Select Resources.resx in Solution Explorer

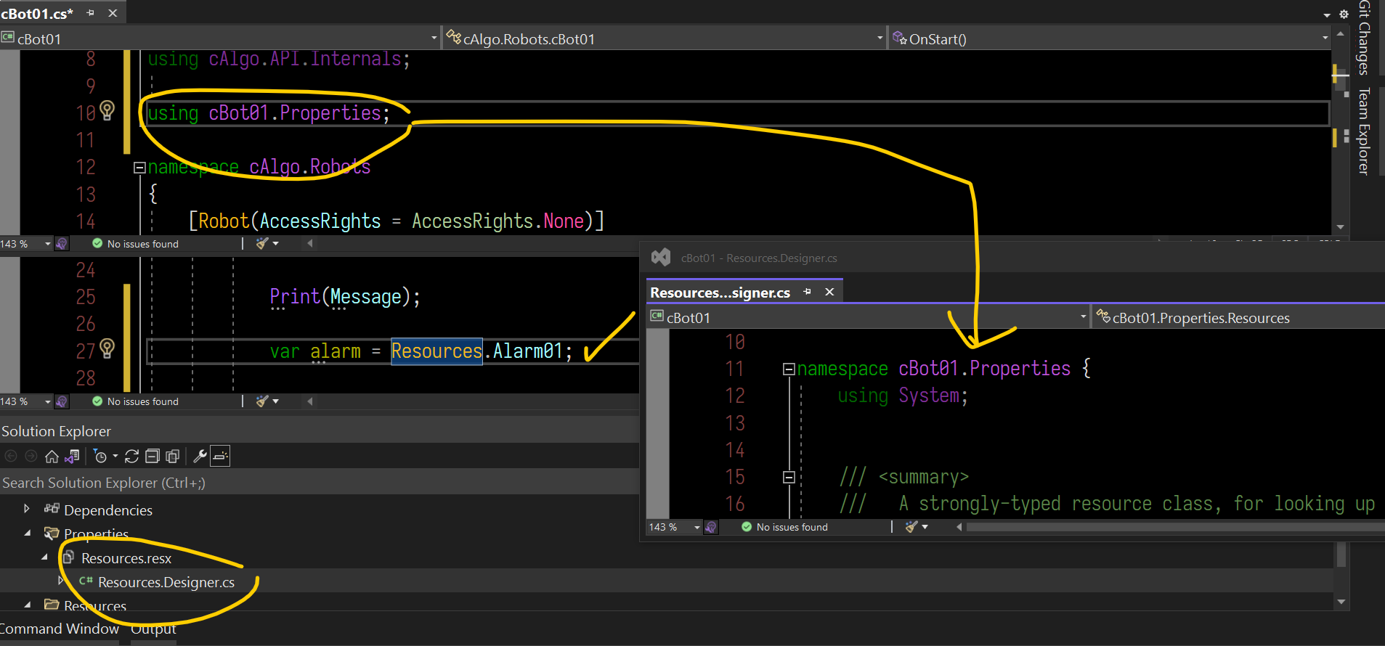pyautogui.click(x=126, y=558)
